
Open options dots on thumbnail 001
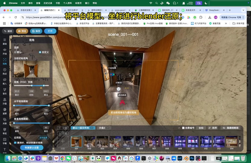coord(79,138)
